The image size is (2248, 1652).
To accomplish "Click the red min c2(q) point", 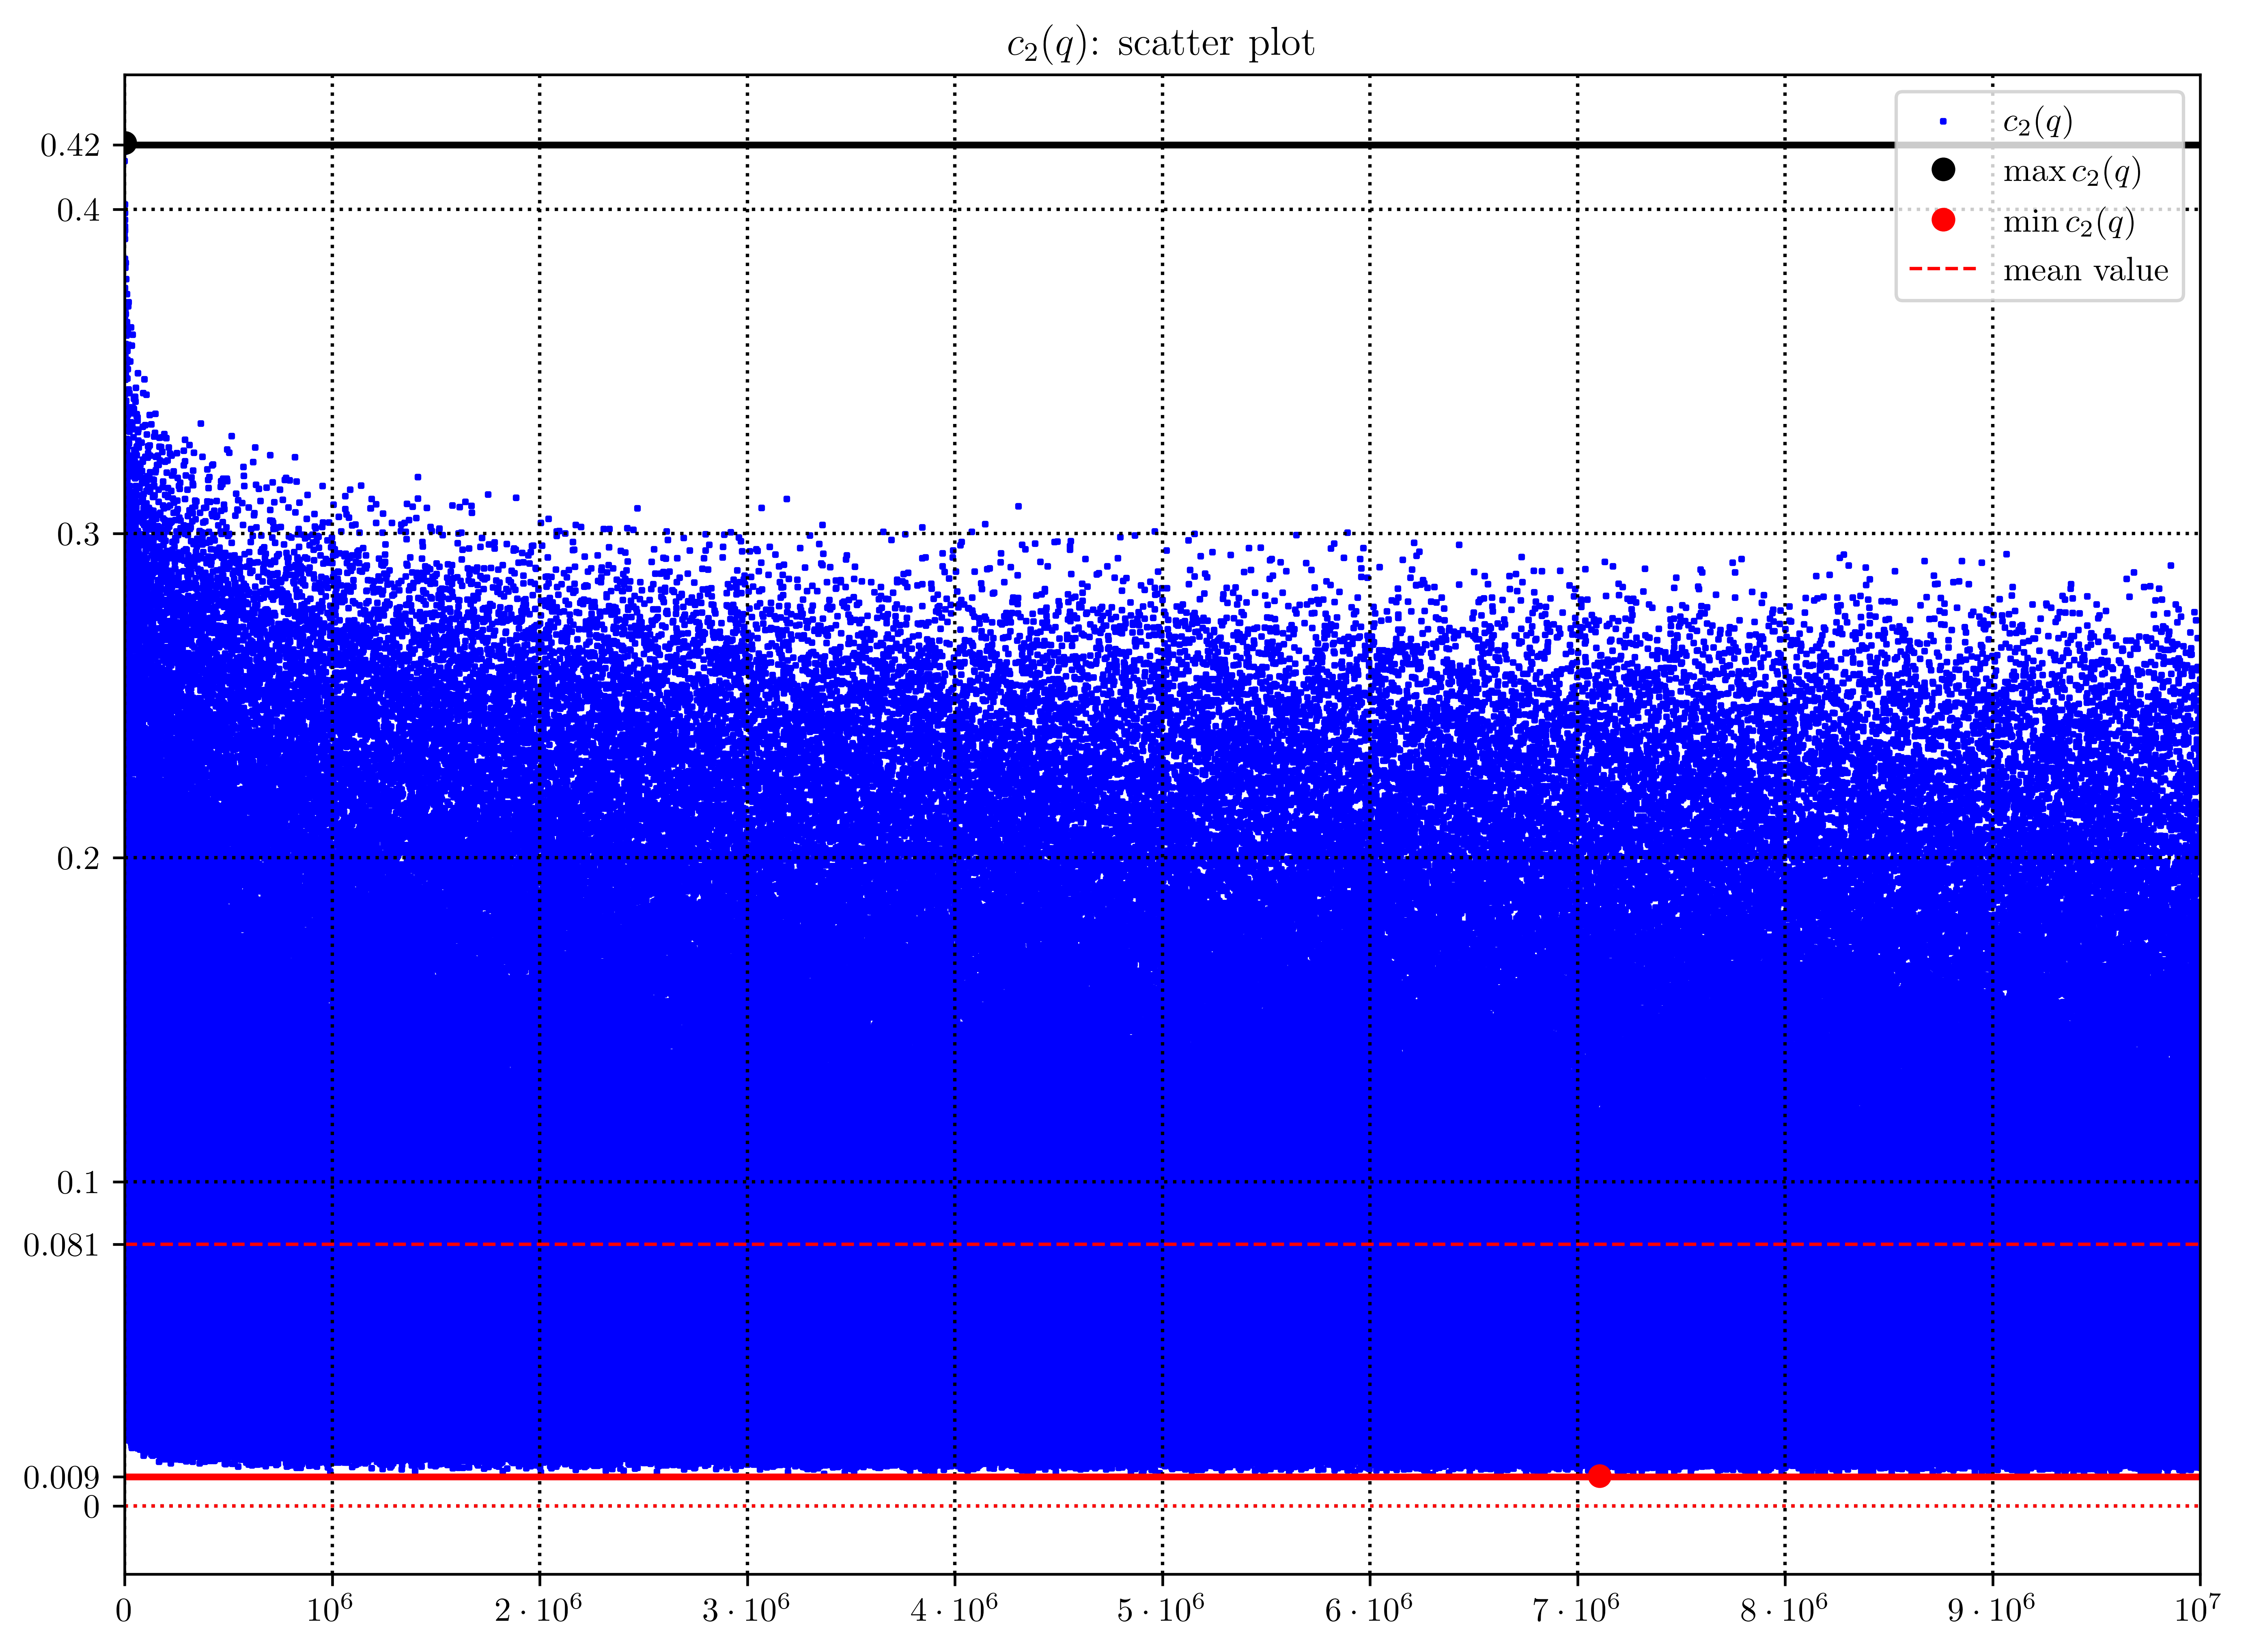I will [x=1599, y=1476].
